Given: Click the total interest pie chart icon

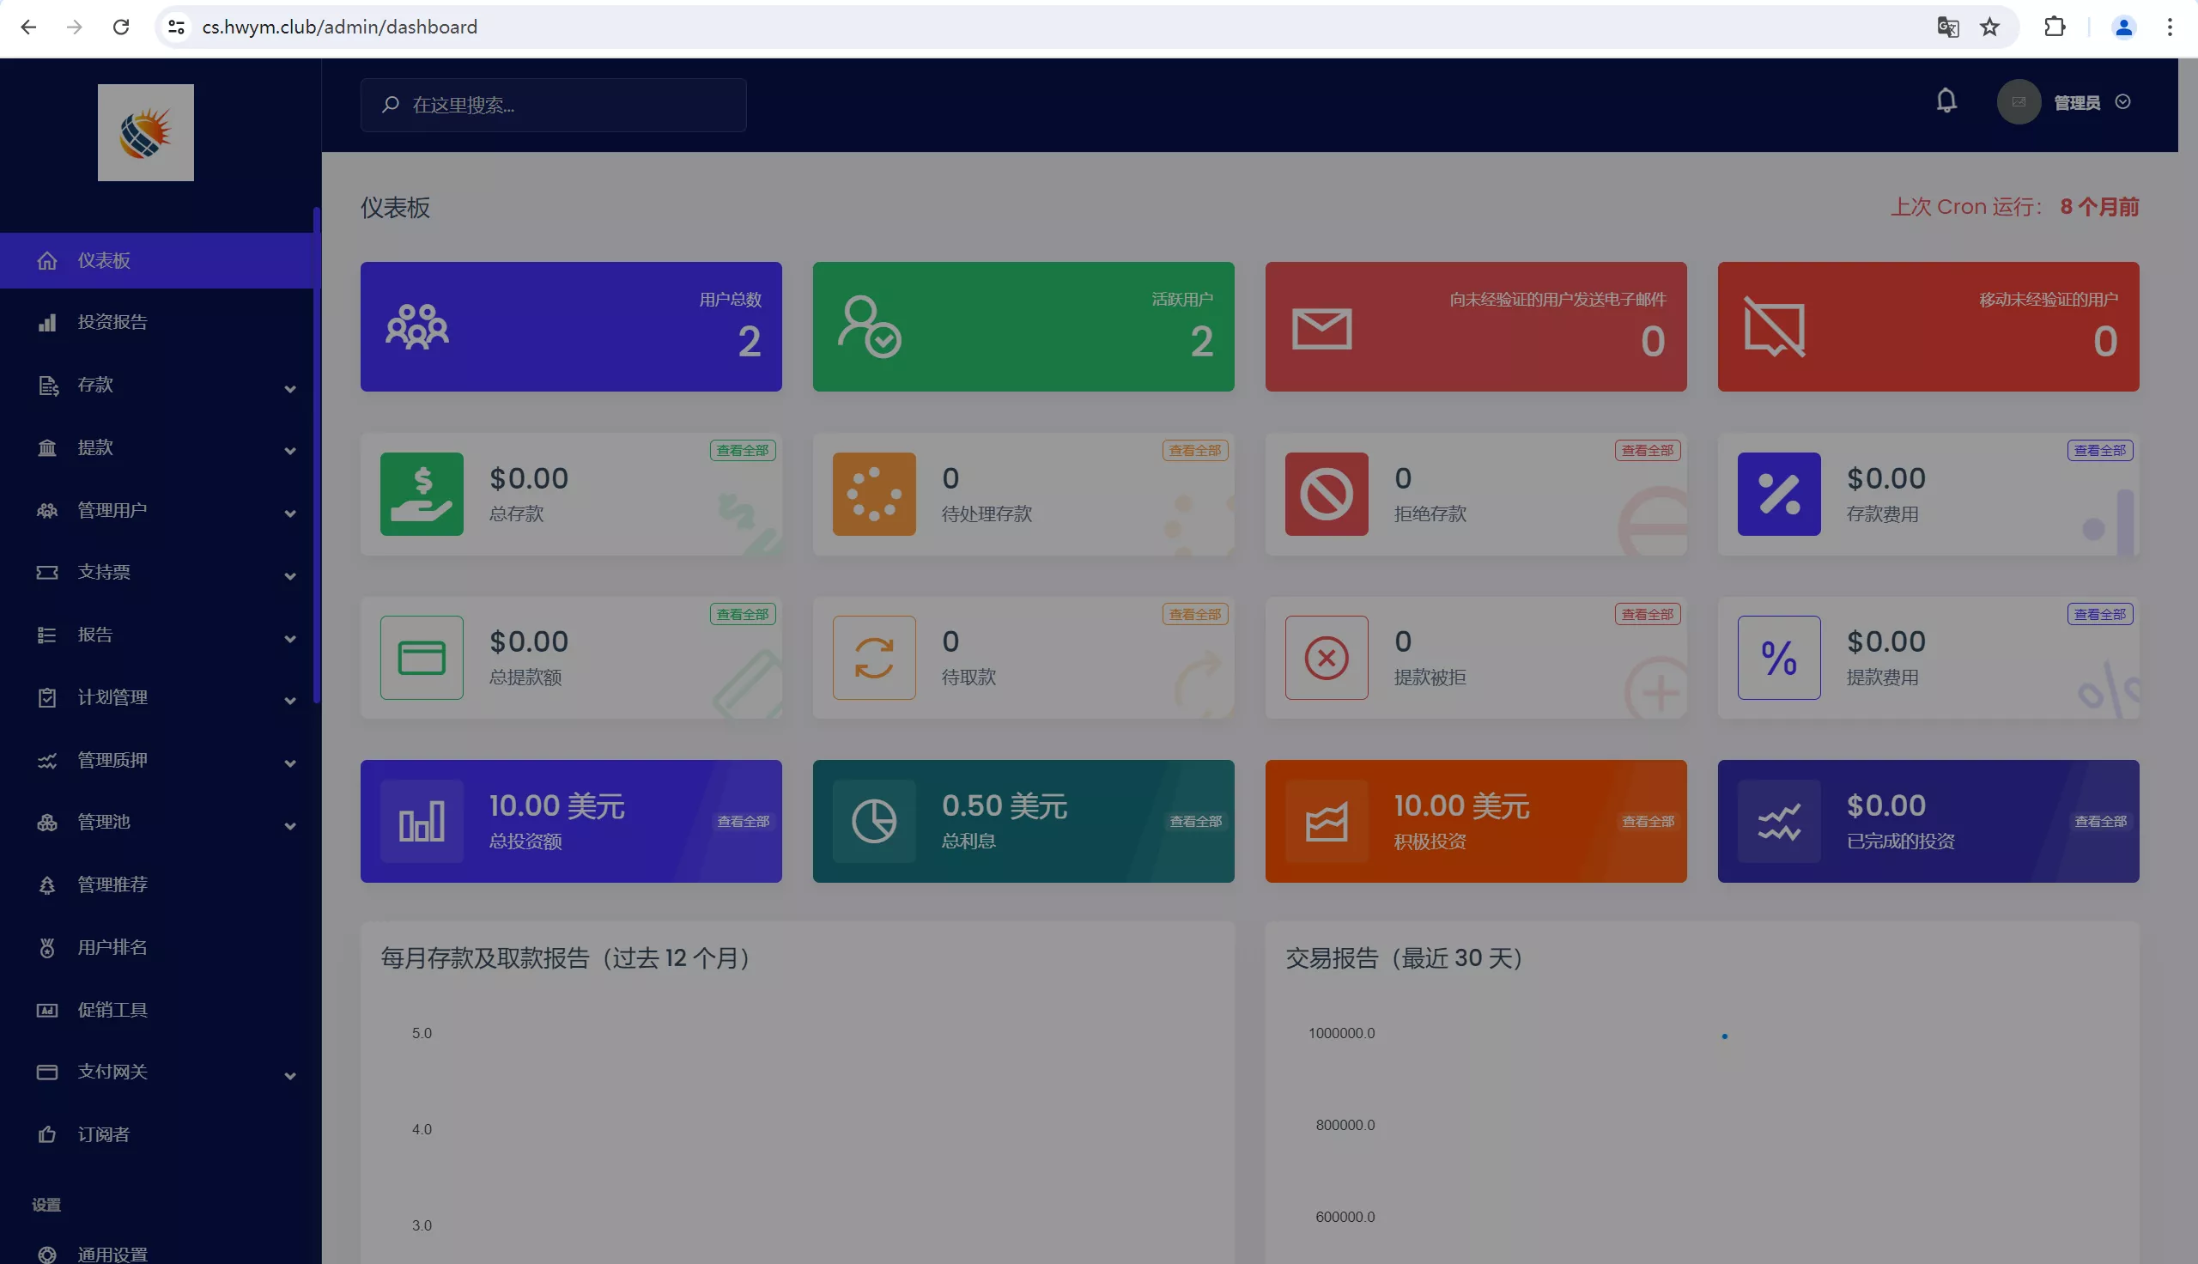Looking at the screenshot, I should coord(874,821).
